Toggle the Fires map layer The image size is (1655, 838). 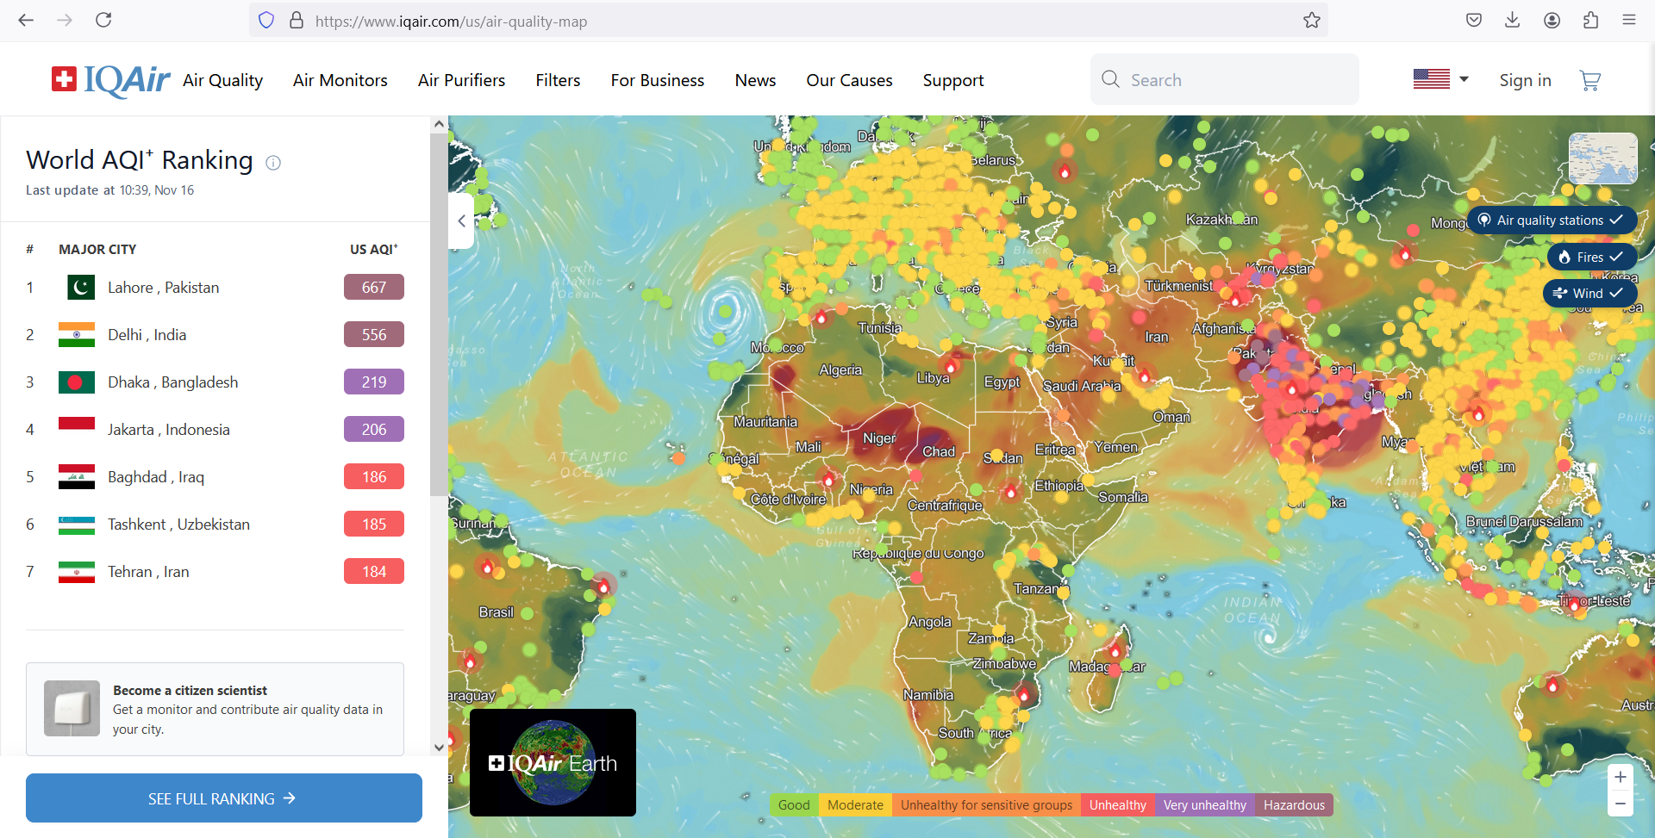1591,257
